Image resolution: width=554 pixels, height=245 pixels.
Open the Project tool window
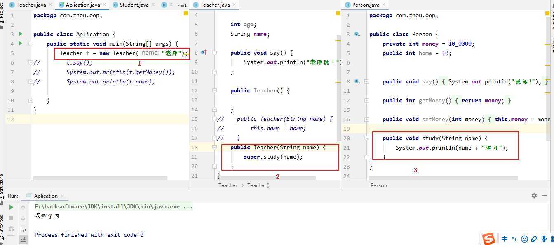[2, 16]
